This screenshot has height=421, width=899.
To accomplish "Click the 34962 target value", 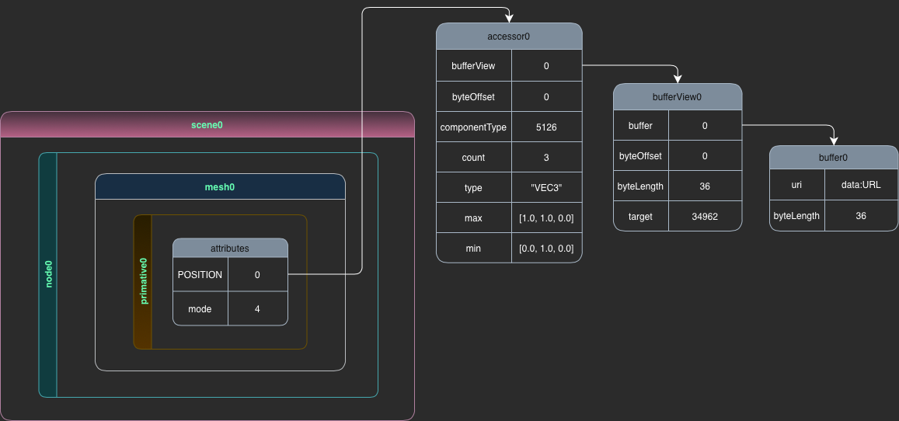I will point(705,217).
